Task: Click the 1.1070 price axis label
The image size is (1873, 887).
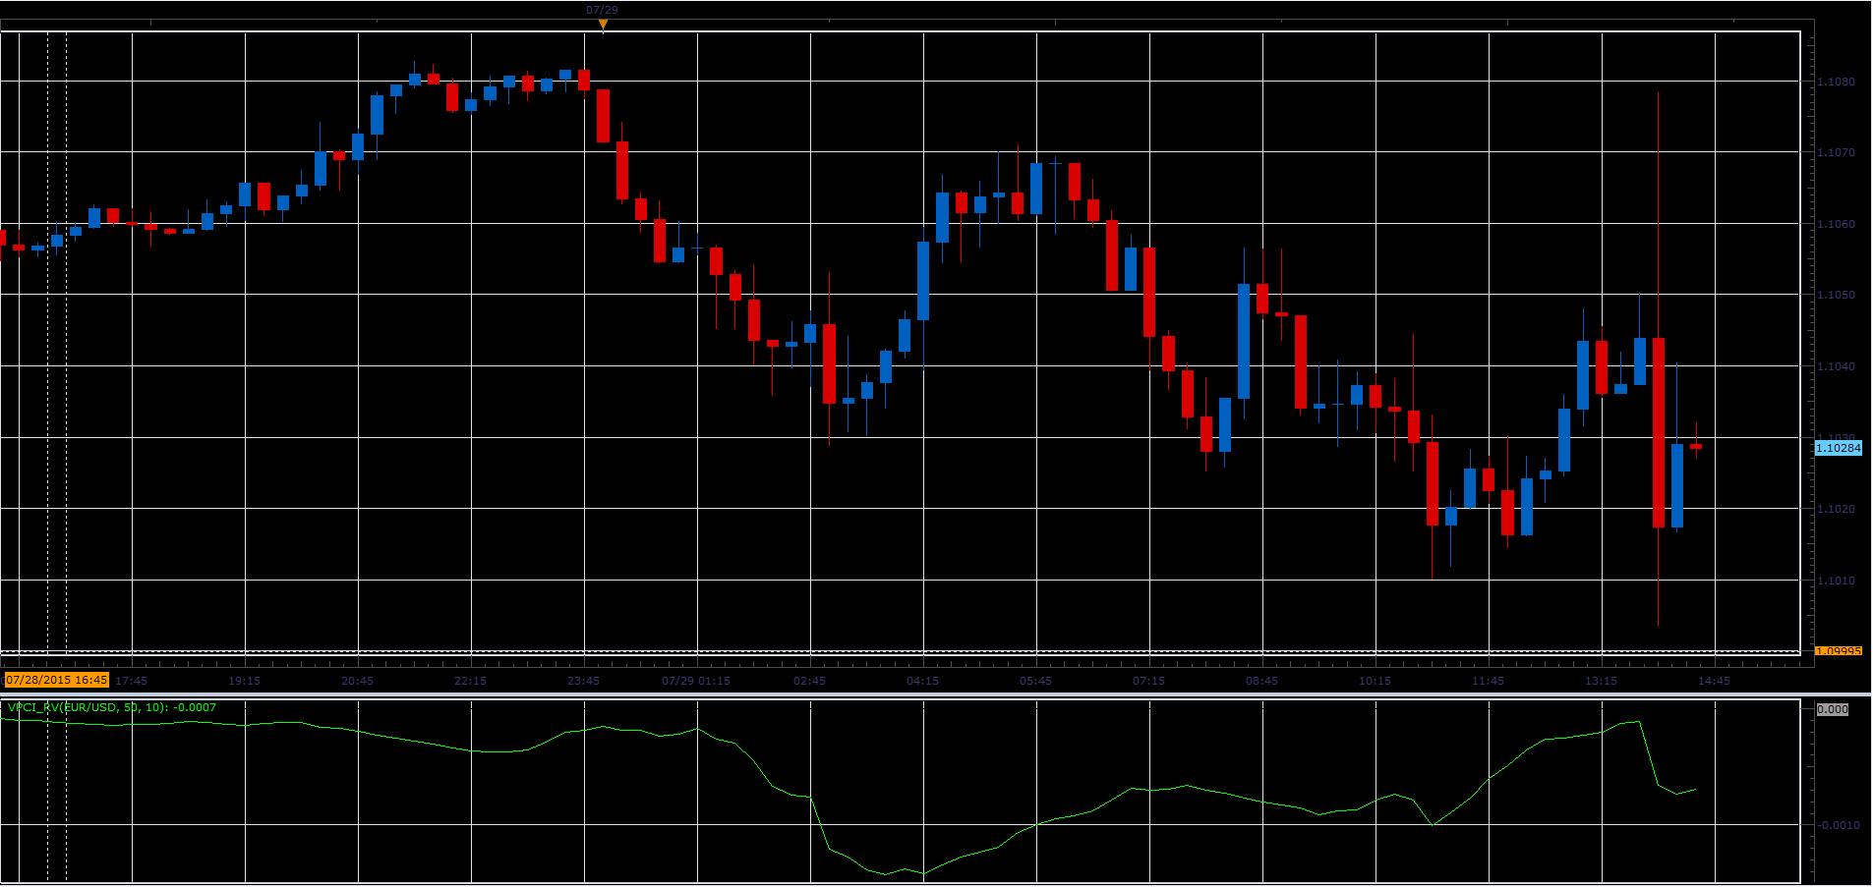Action: pyautogui.click(x=1836, y=153)
